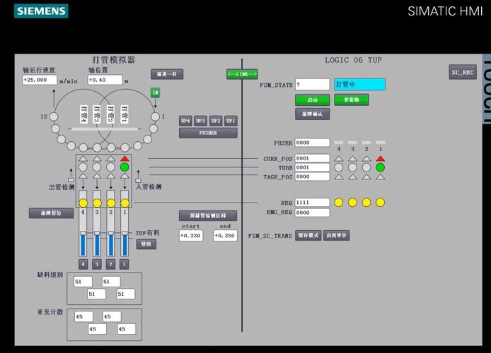Toggle the 缓存模式 cache mode button

coord(308,235)
